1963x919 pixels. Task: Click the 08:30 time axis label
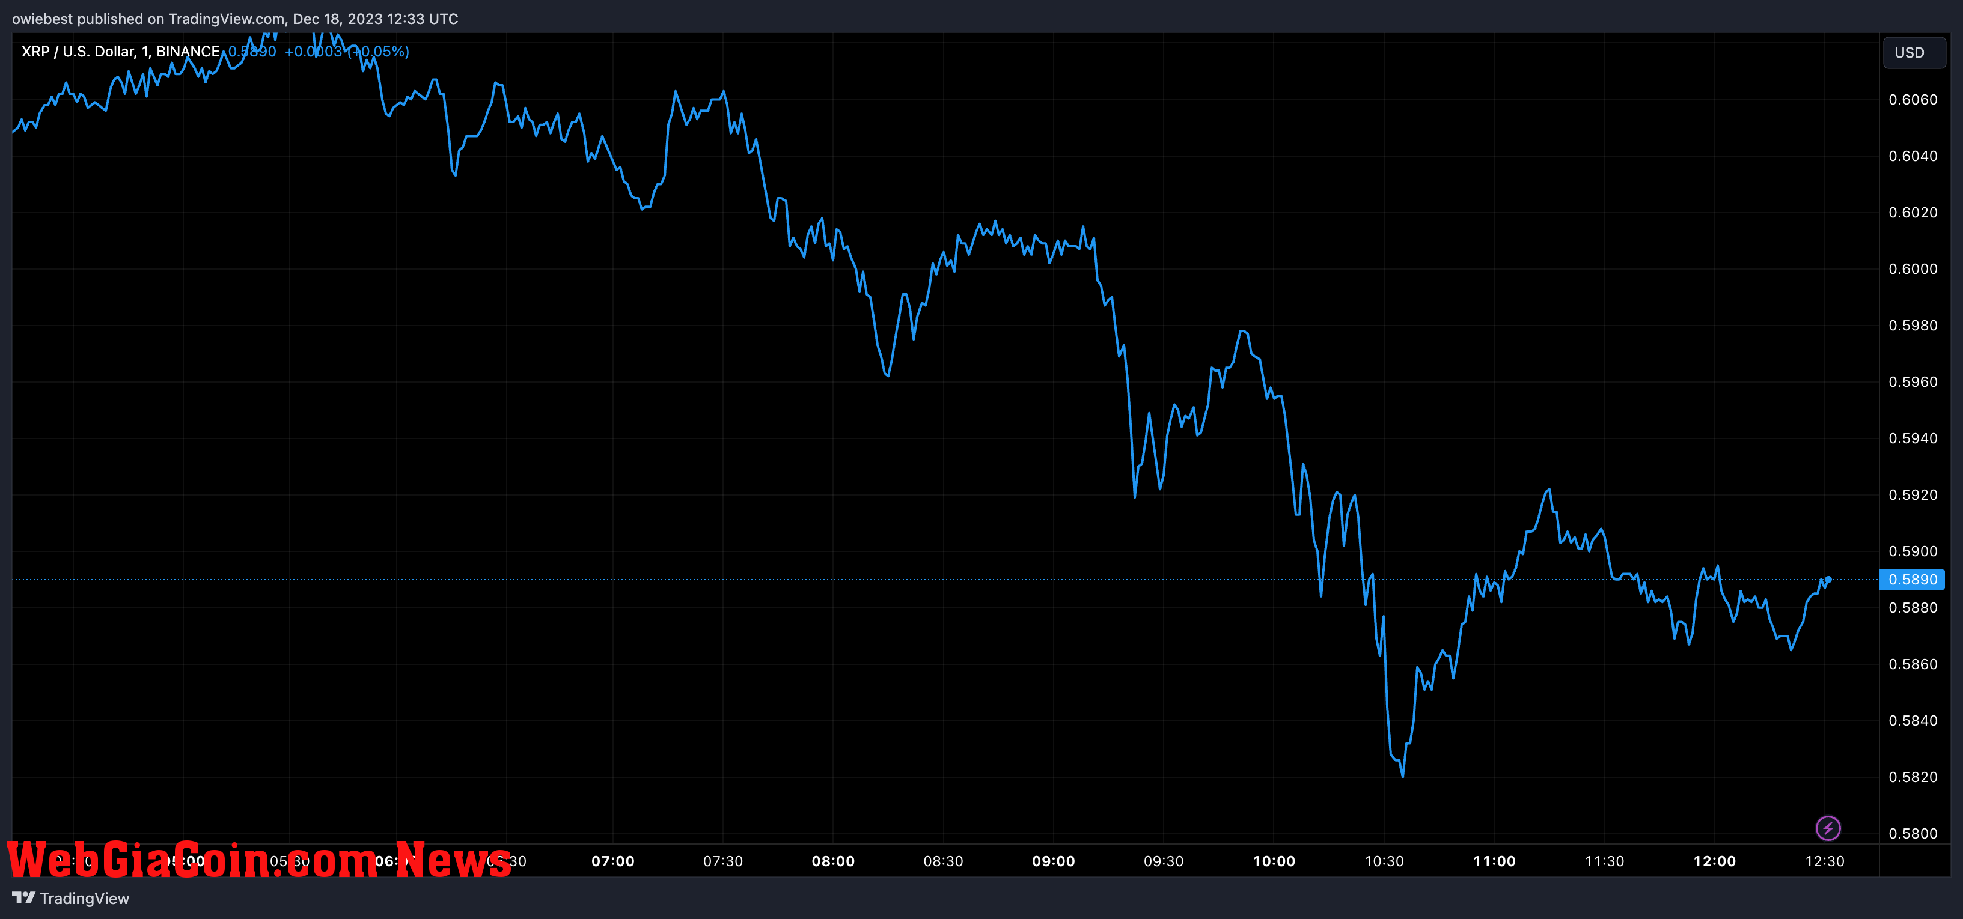pos(944,861)
